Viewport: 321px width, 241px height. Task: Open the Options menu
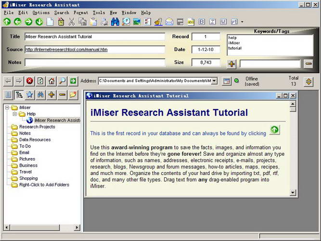41,13
